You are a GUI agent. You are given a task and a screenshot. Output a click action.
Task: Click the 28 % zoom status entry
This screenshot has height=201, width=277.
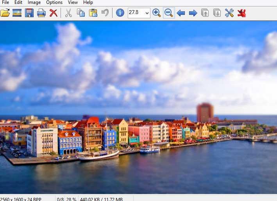(x=71, y=199)
